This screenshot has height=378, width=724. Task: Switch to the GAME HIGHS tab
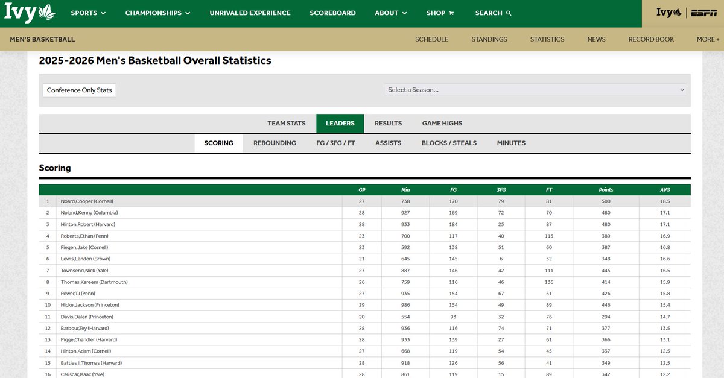pos(442,123)
